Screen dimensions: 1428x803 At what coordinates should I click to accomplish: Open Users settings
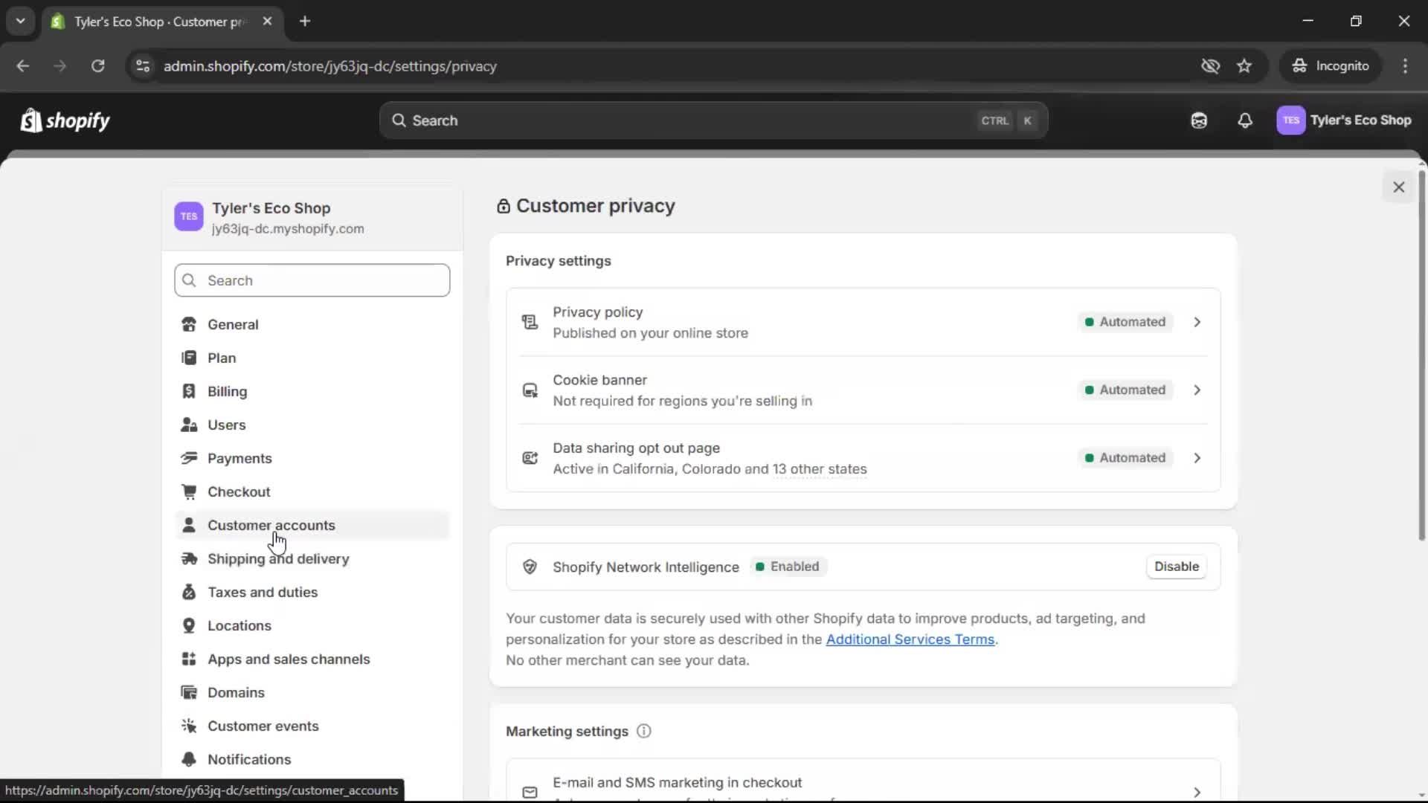coord(312,425)
